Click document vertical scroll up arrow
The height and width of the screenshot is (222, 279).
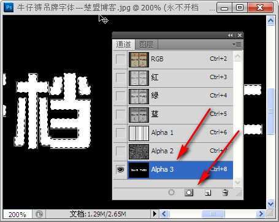pyautogui.click(x=270, y=21)
